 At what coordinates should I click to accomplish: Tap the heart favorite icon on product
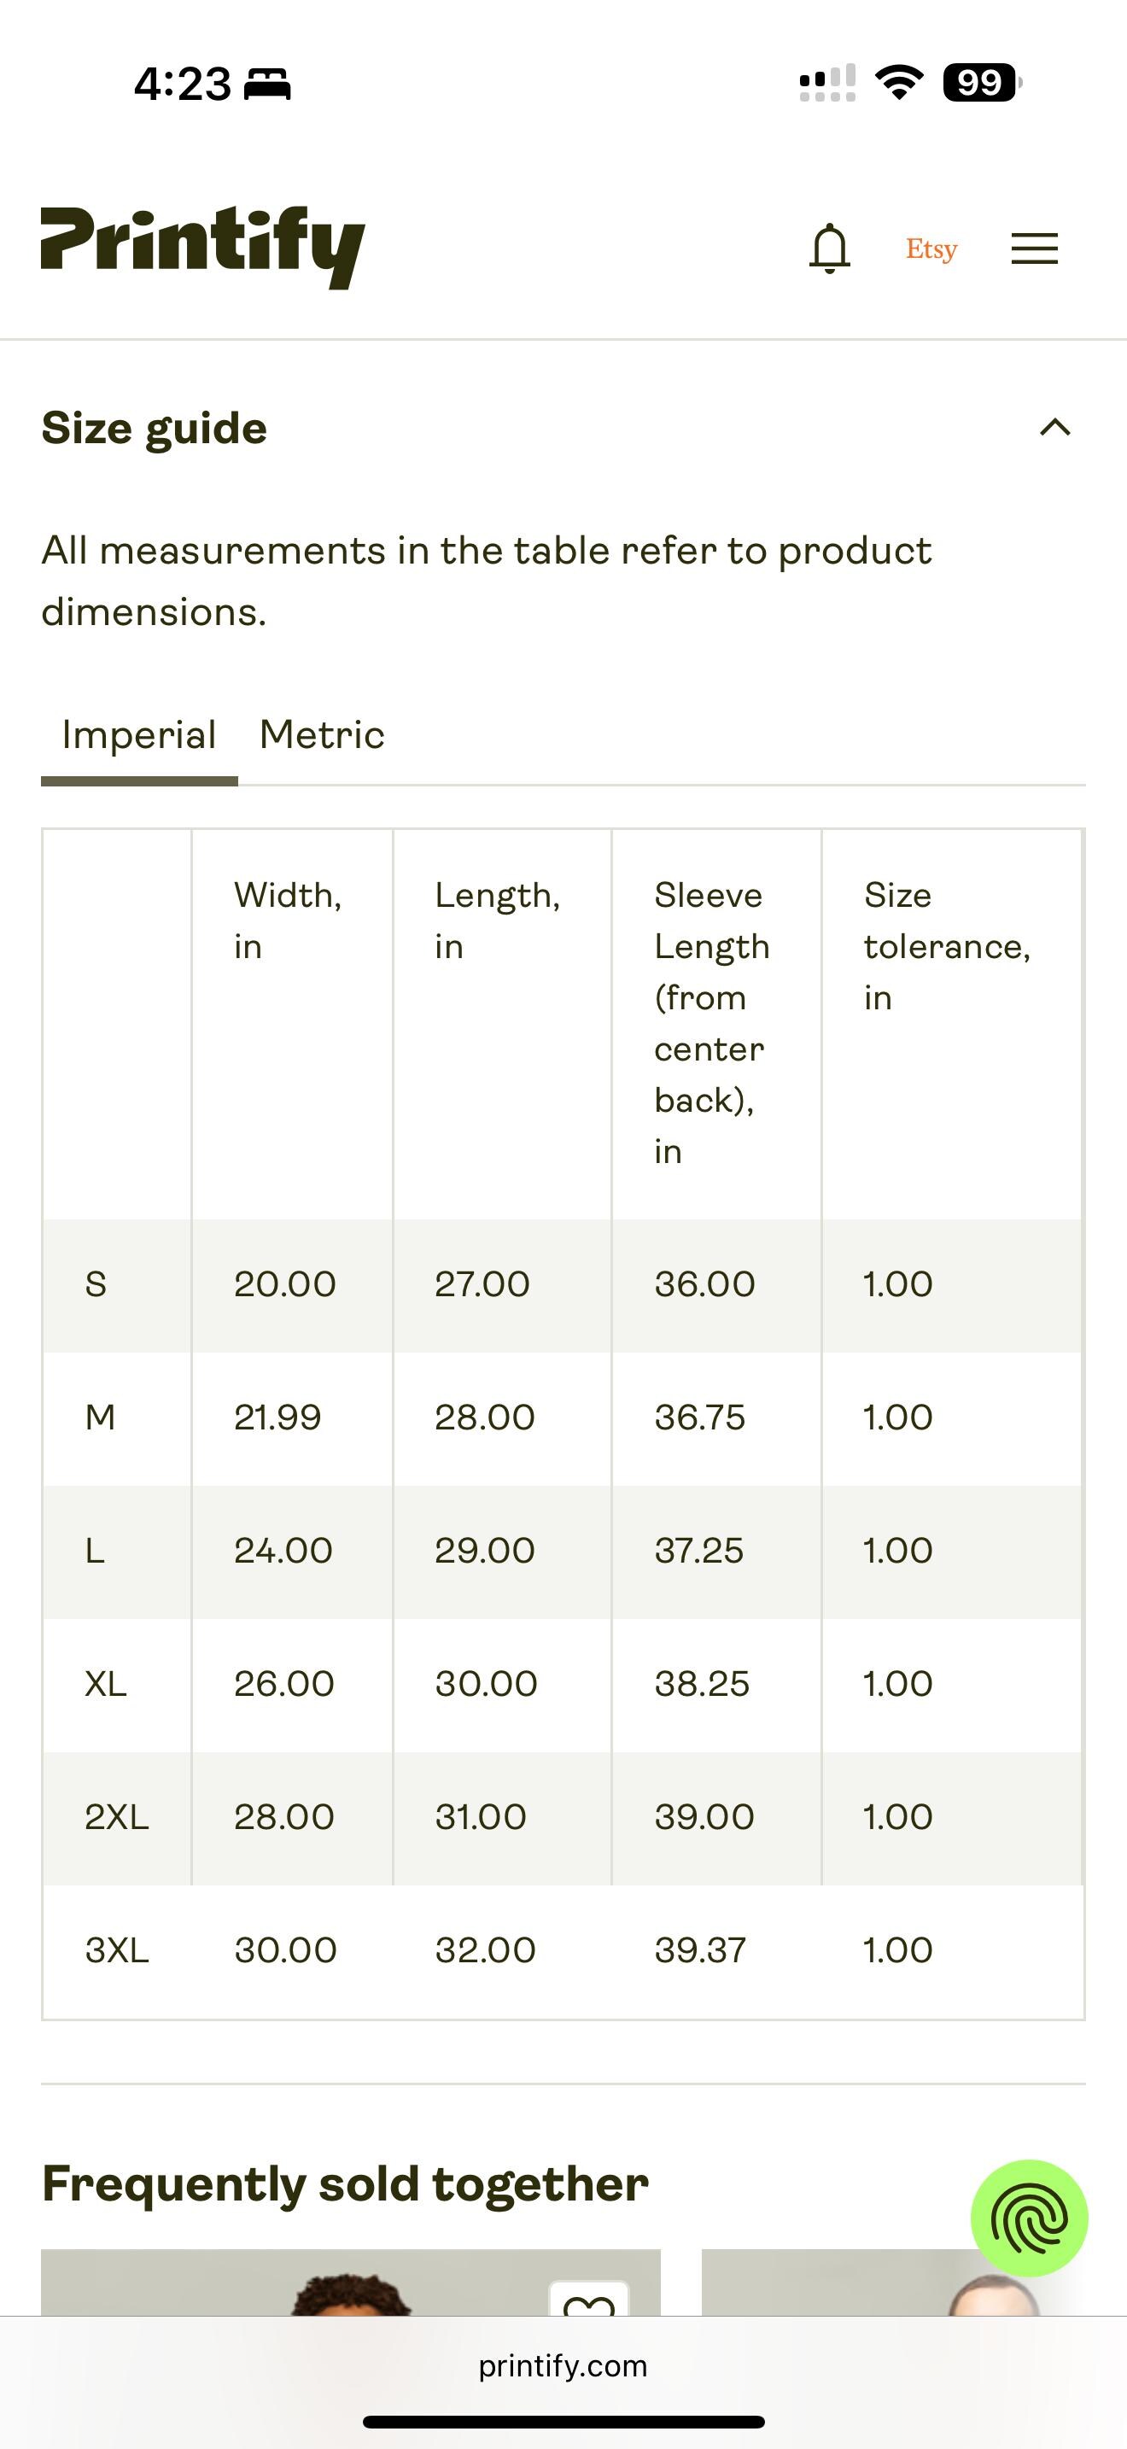[589, 2300]
